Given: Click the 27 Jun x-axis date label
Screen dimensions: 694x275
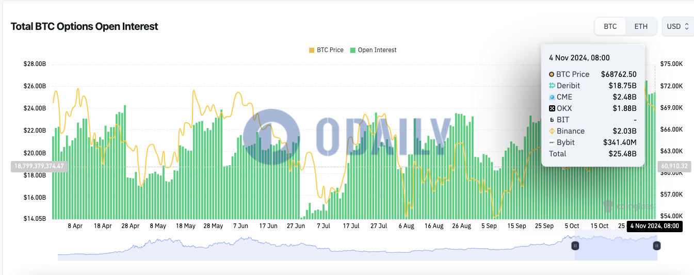Looking at the screenshot, I should pos(296,226).
